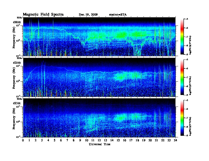This screenshot has height=161, width=209.
Task: Click the -7 value on the dZ/dt color scale
Action: (x=187, y=118)
